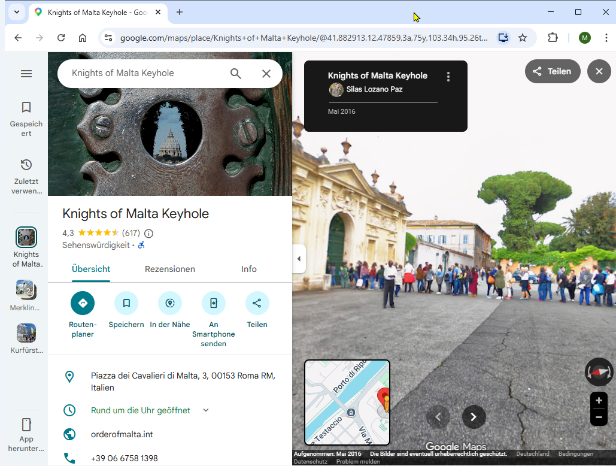
Task: Collapse the side panel arrow
Action: (x=299, y=259)
